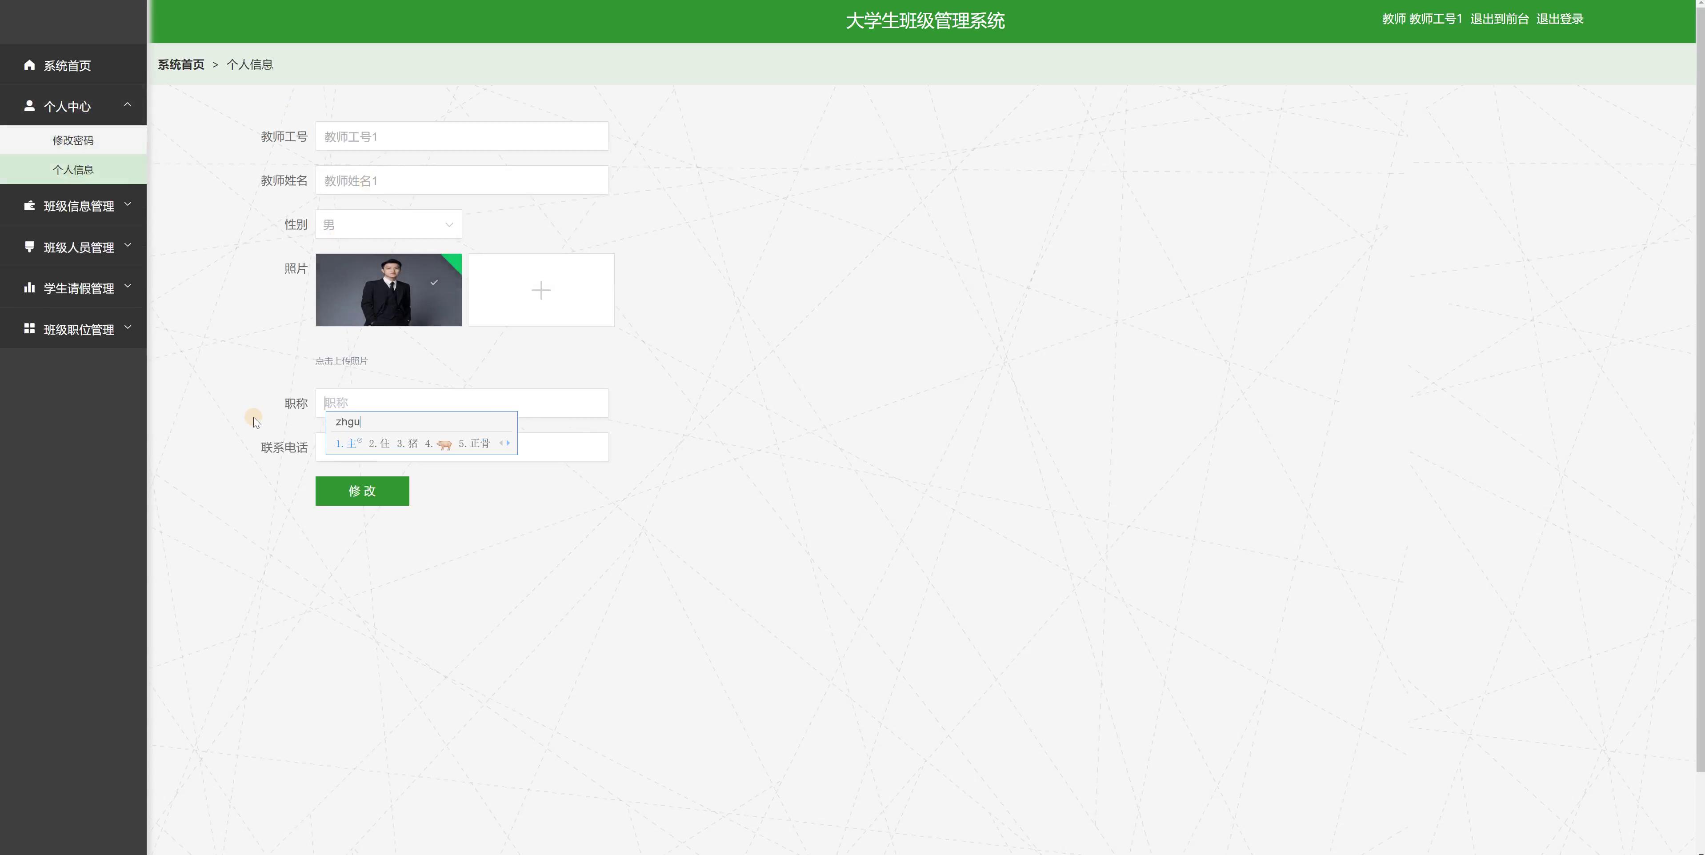Click 教师 教师工号1 user label
The width and height of the screenshot is (1705, 855).
(x=1422, y=19)
